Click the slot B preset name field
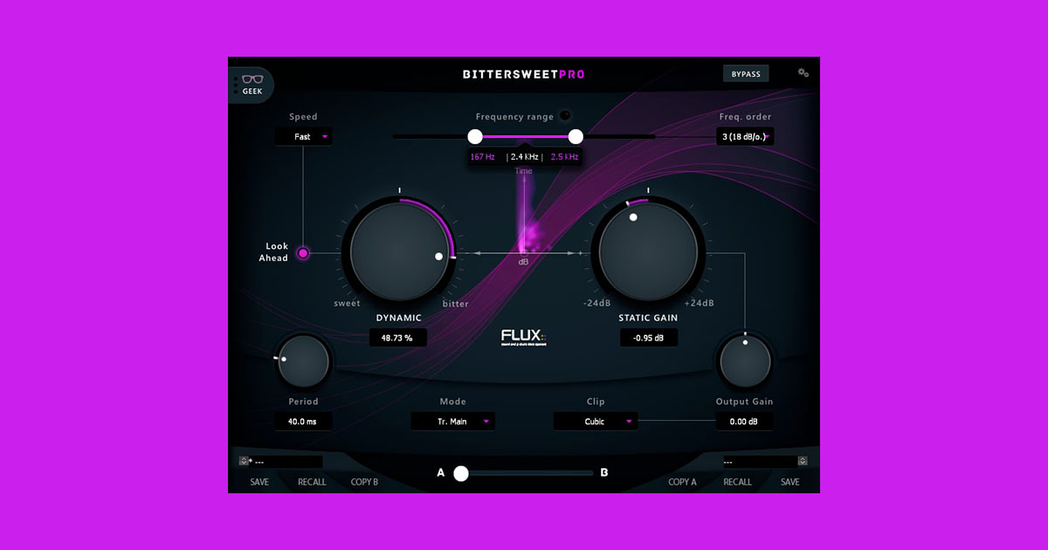Viewport: 1048px width, 550px height. pyautogui.click(x=760, y=461)
